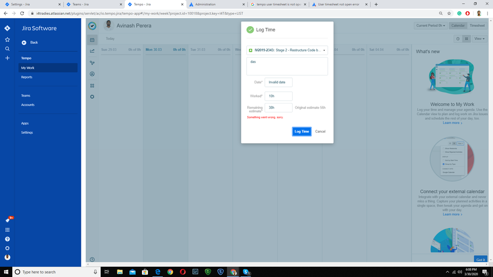
Task: Click Remaining estimate field showing 38h
Action: point(278,108)
